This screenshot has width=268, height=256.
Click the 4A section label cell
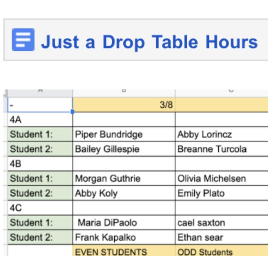tap(40, 120)
